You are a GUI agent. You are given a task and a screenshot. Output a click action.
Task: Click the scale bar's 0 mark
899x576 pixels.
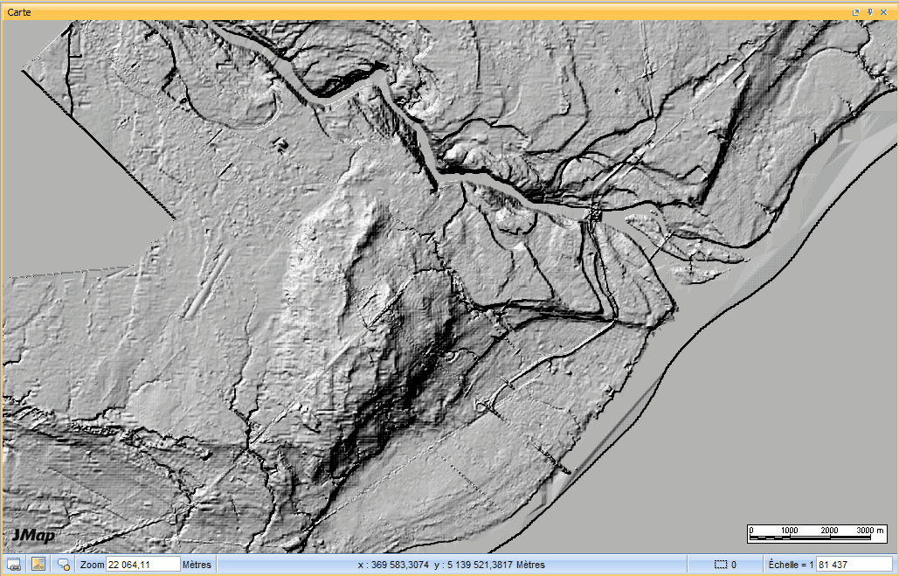[753, 531]
